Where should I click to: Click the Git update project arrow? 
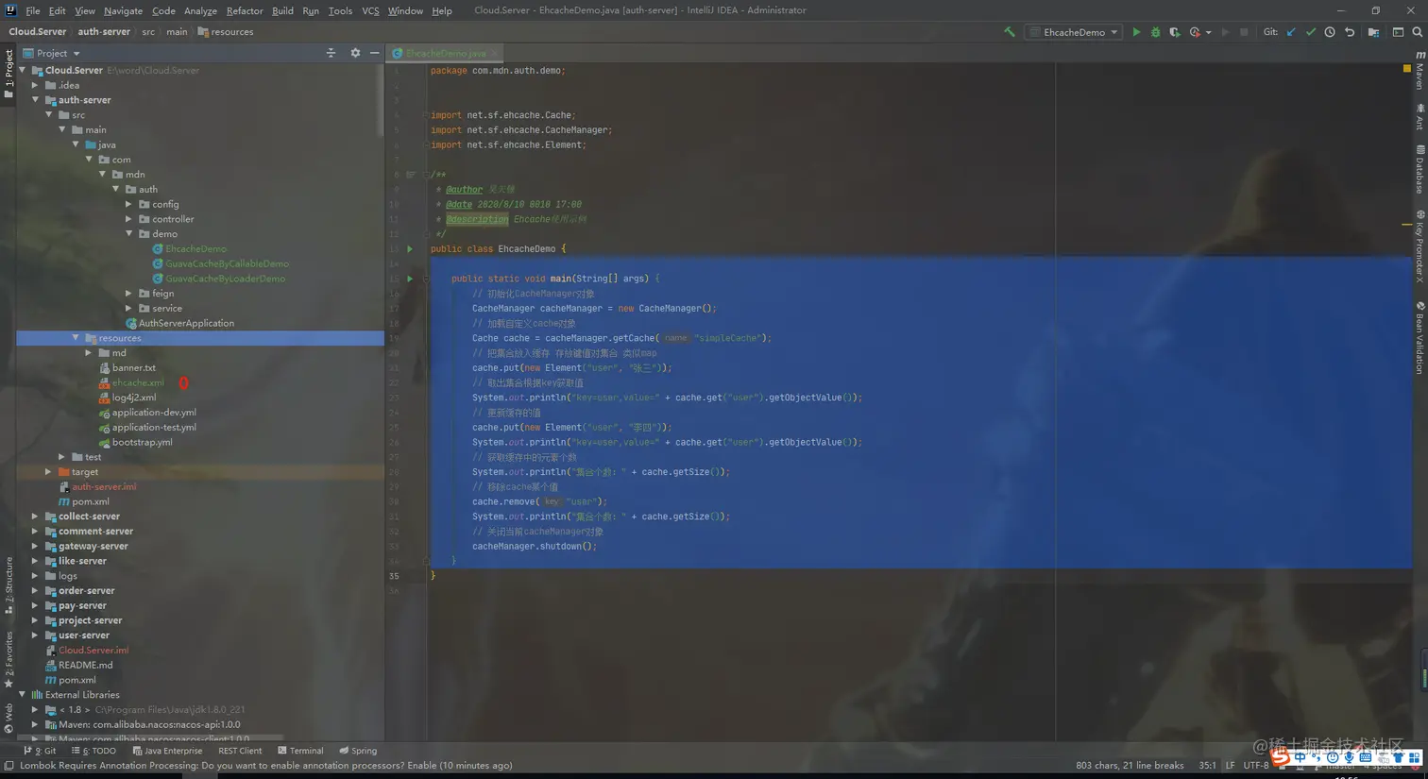(1291, 32)
